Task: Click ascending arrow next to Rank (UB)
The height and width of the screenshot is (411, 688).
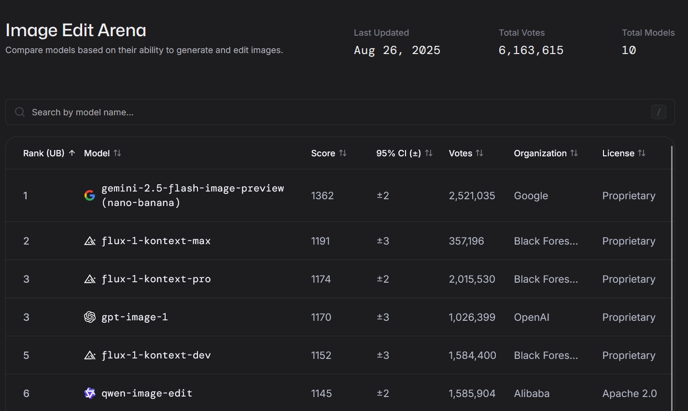Action: pyautogui.click(x=72, y=153)
